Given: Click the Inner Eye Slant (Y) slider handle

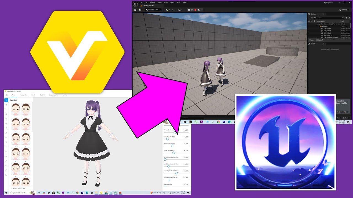Looking at the screenshot, I should click(x=167, y=139).
